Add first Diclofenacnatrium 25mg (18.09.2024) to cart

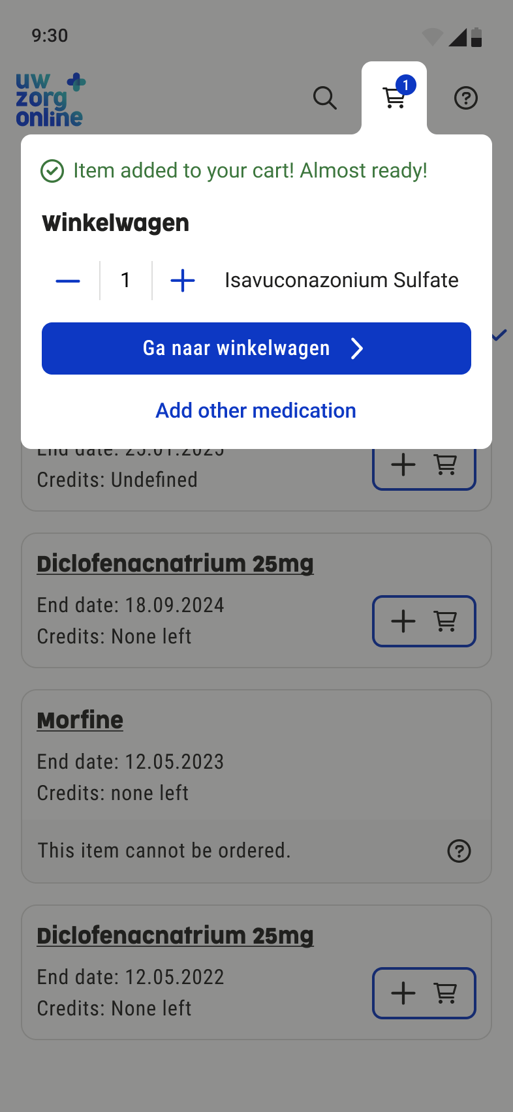424,621
